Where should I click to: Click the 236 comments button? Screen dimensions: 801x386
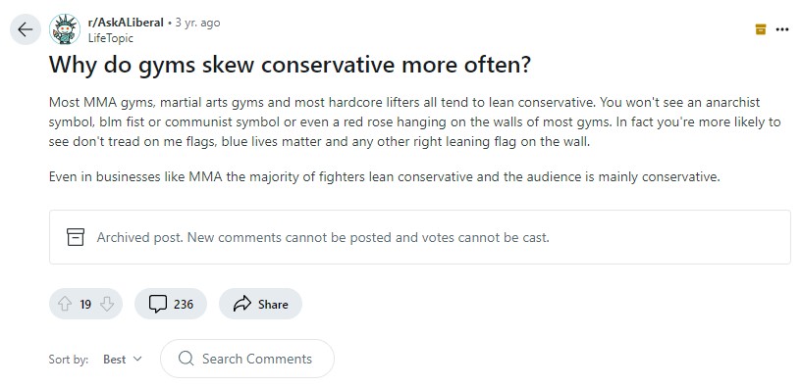[x=171, y=304]
